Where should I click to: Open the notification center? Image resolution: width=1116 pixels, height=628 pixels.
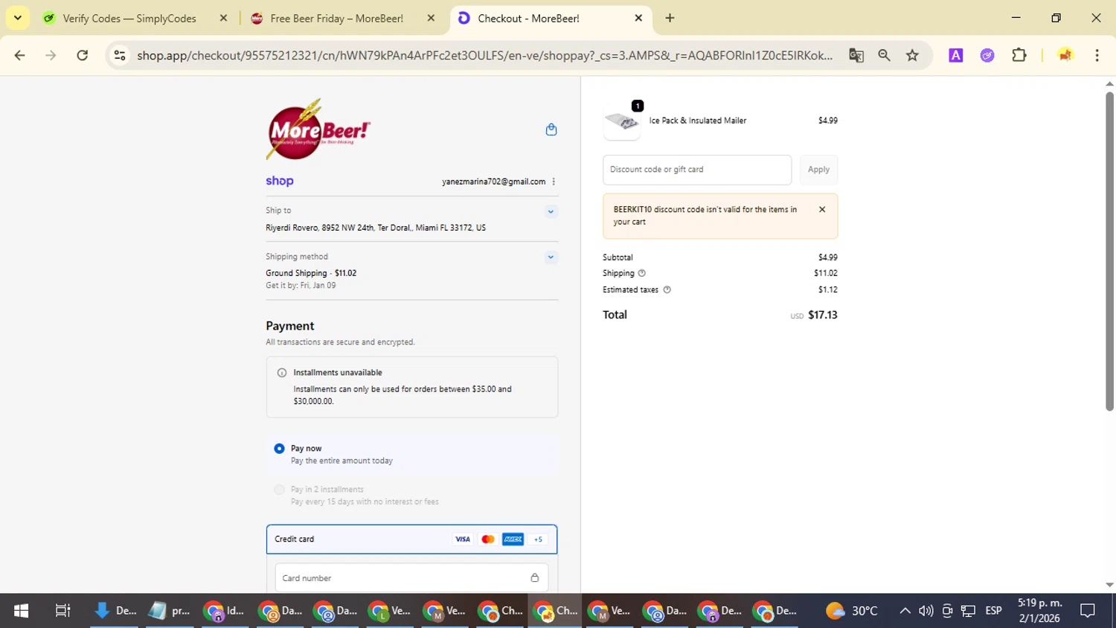pyautogui.click(x=1088, y=611)
